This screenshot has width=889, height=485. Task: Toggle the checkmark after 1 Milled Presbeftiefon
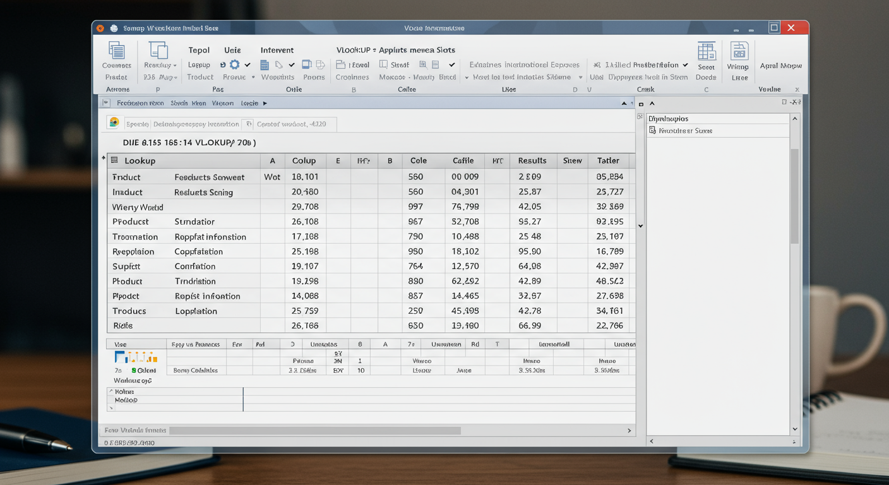coord(685,64)
